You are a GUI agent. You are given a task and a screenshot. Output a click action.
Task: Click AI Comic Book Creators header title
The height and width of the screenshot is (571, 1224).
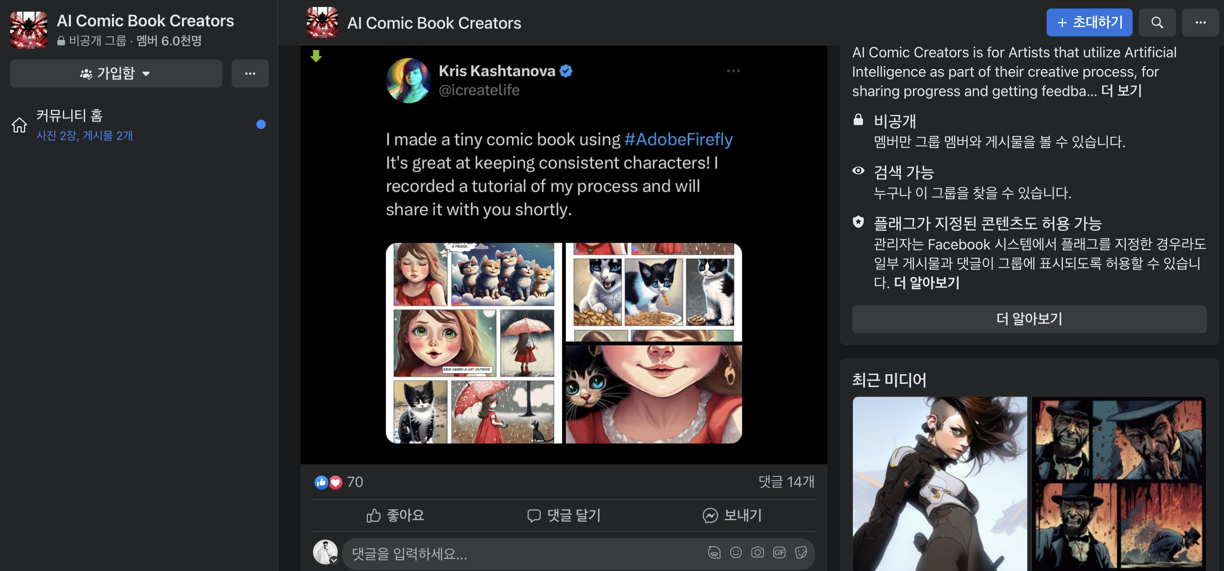pos(434,23)
